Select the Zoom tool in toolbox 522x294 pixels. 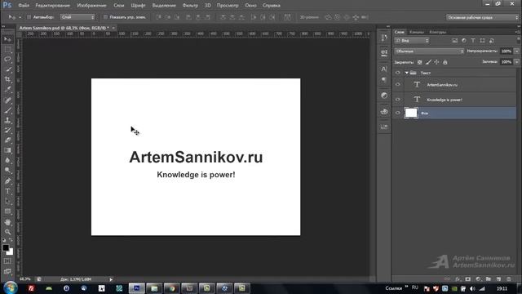point(7,232)
